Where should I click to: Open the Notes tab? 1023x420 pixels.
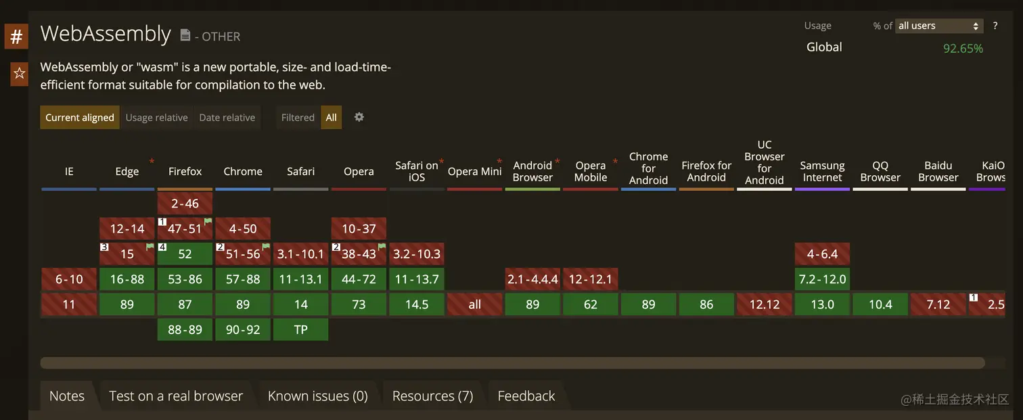(x=67, y=396)
